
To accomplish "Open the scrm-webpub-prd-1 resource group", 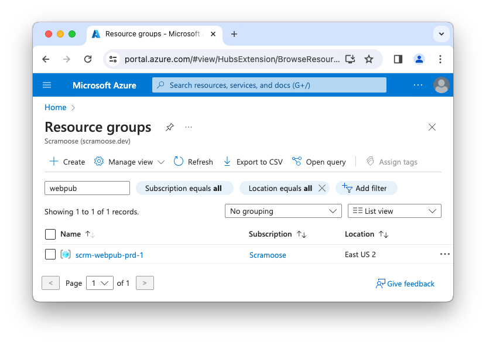I will click(109, 255).
